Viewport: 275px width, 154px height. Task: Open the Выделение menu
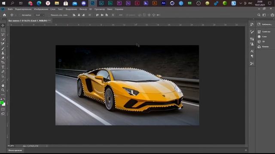tap(71, 9)
